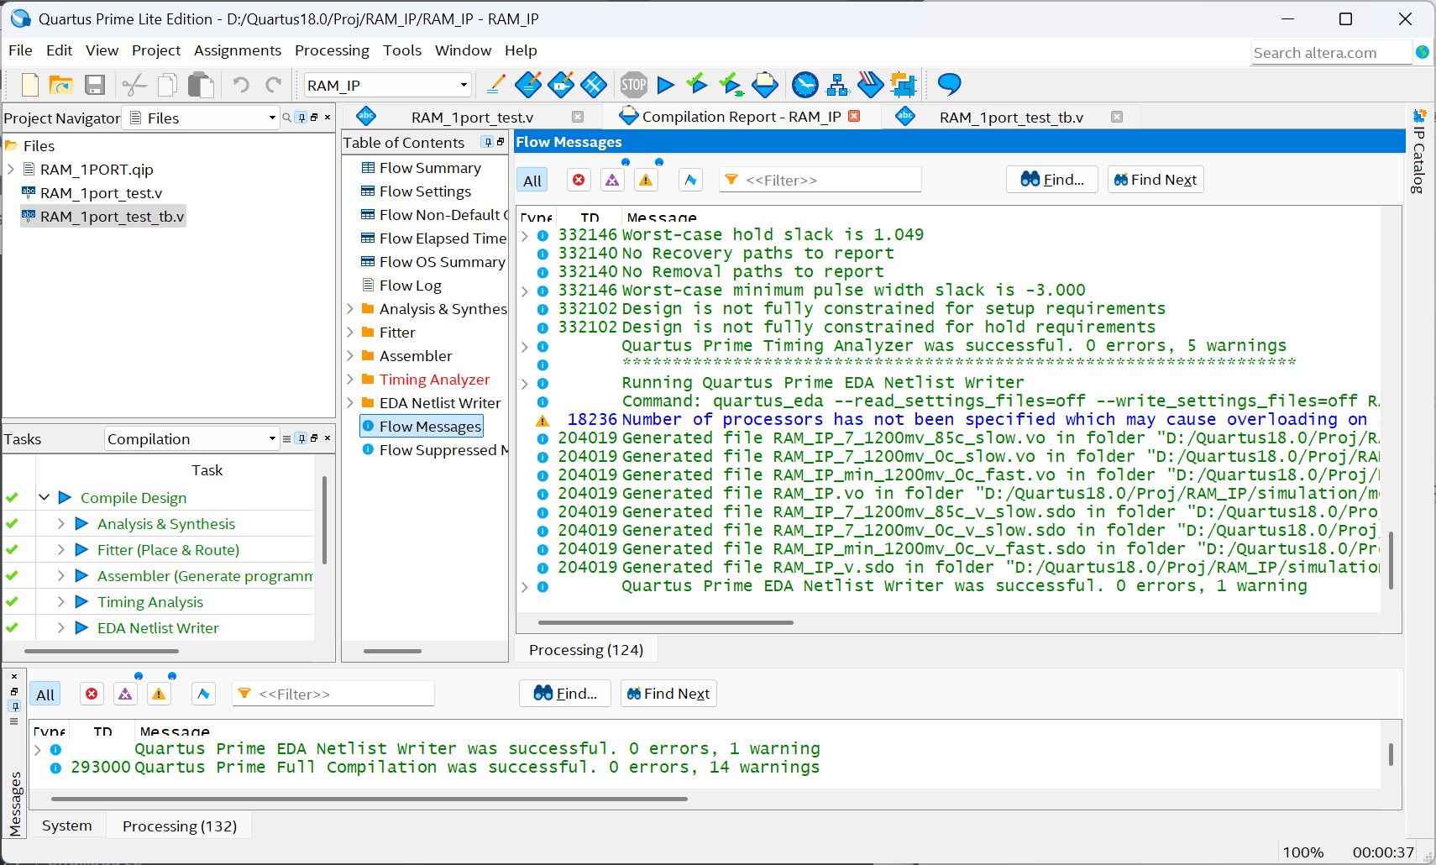Click the blue speech bubble help icon
This screenshot has height=865, width=1436.
tap(949, 84)
